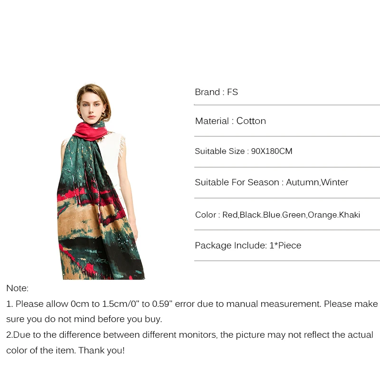The width and height of the screenshot is (380, 380).
Task: Click Package Include: 1*Piece text
Action: pos(248,246)
